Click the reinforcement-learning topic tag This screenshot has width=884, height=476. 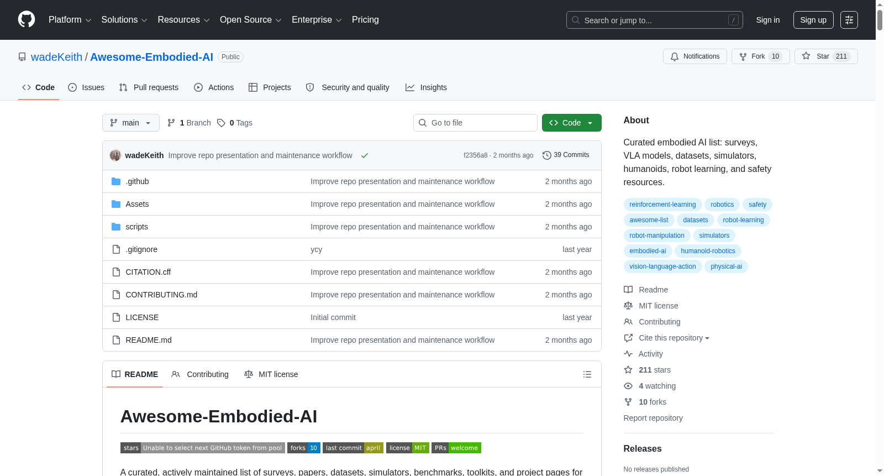pos(662,205)
